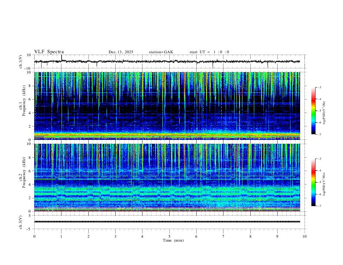Click the ch.2 "Frequency (kHz)" axis label
Viewport: 343px width, 265px height.
pos(24,172)
